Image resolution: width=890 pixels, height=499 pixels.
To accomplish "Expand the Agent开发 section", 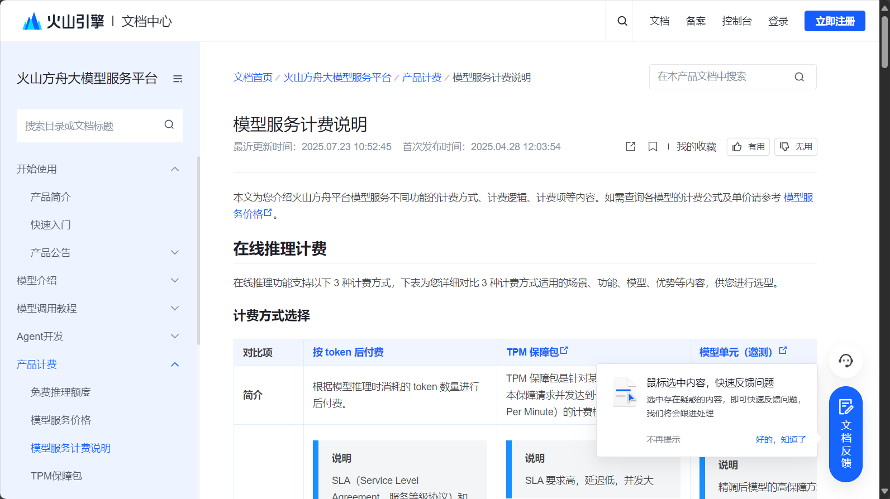I will (x=175, y=337).
